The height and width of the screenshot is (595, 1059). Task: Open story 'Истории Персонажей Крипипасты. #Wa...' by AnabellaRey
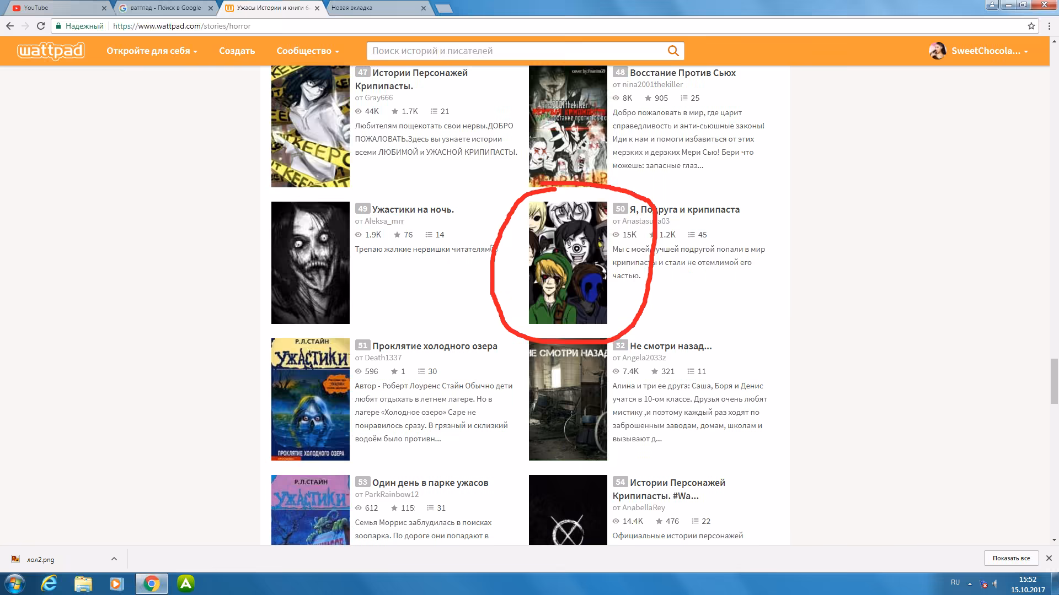point(669,489)
